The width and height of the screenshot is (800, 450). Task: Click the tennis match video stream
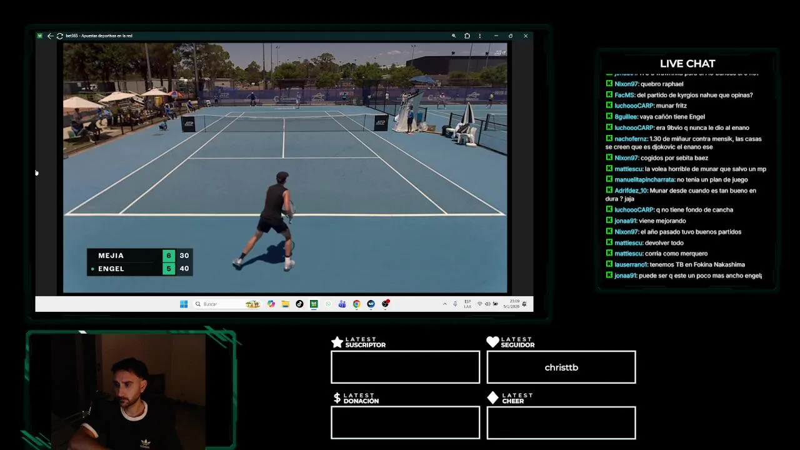(285, 167)
